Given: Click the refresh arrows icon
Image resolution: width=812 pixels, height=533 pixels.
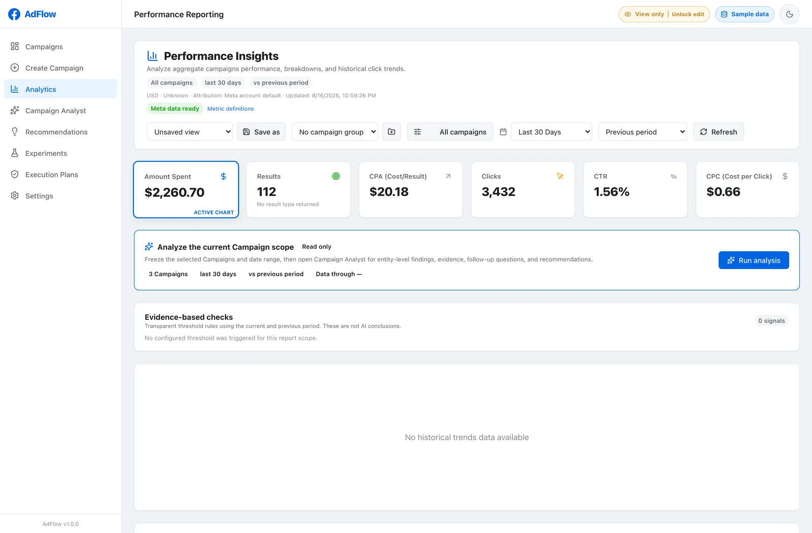Looking at the screenshot, I should pos(703,131).
